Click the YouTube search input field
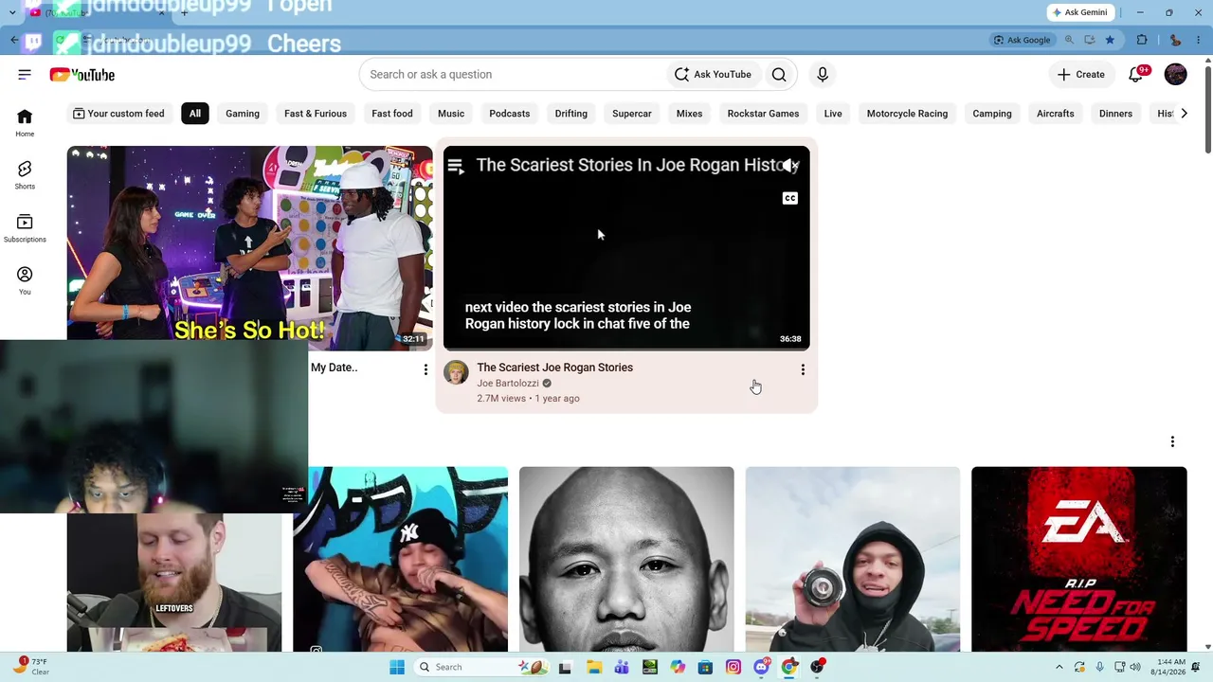The image size is (1213, 682). click(513, 75)
